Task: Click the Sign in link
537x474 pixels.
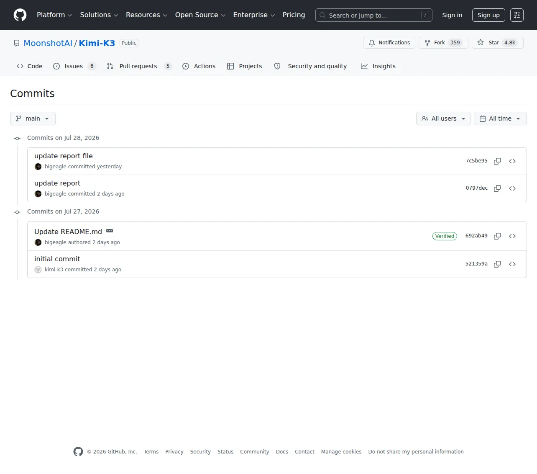Action: [x=452, y=15]
